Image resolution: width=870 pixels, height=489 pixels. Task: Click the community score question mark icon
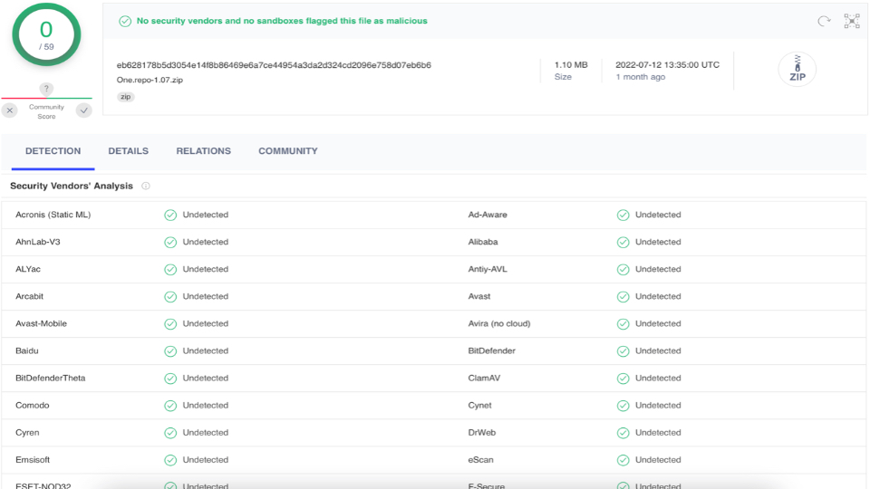point(46,89)
